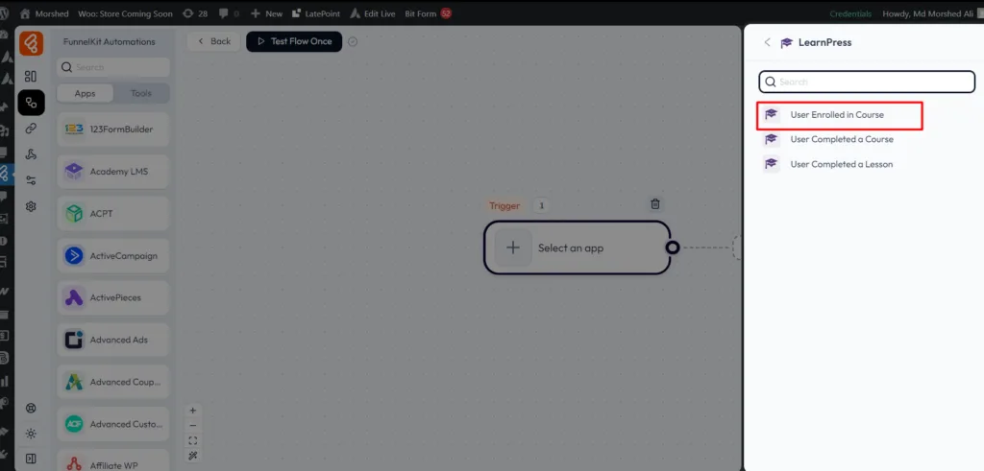Image resolution: width=984 pixels, height=471 pixels.
Task: Open the 28 updates admin bar item
Action: [194, 13]
